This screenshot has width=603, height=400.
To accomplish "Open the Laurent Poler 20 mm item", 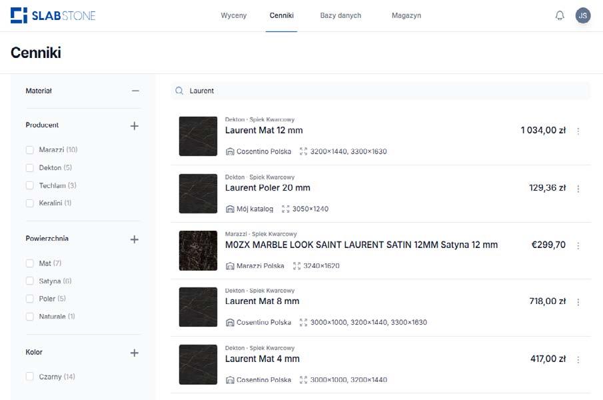I will click(268, 188).
